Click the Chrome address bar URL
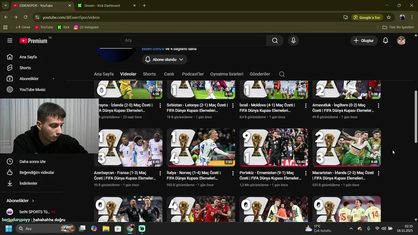The height and width of the screenshot is (235, 418). tap(71, 17)
